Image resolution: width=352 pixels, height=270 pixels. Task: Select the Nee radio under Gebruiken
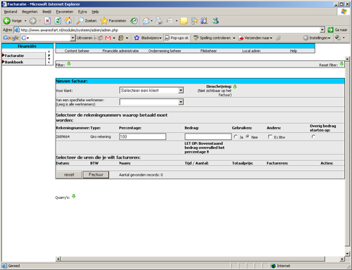click(247, 136)
